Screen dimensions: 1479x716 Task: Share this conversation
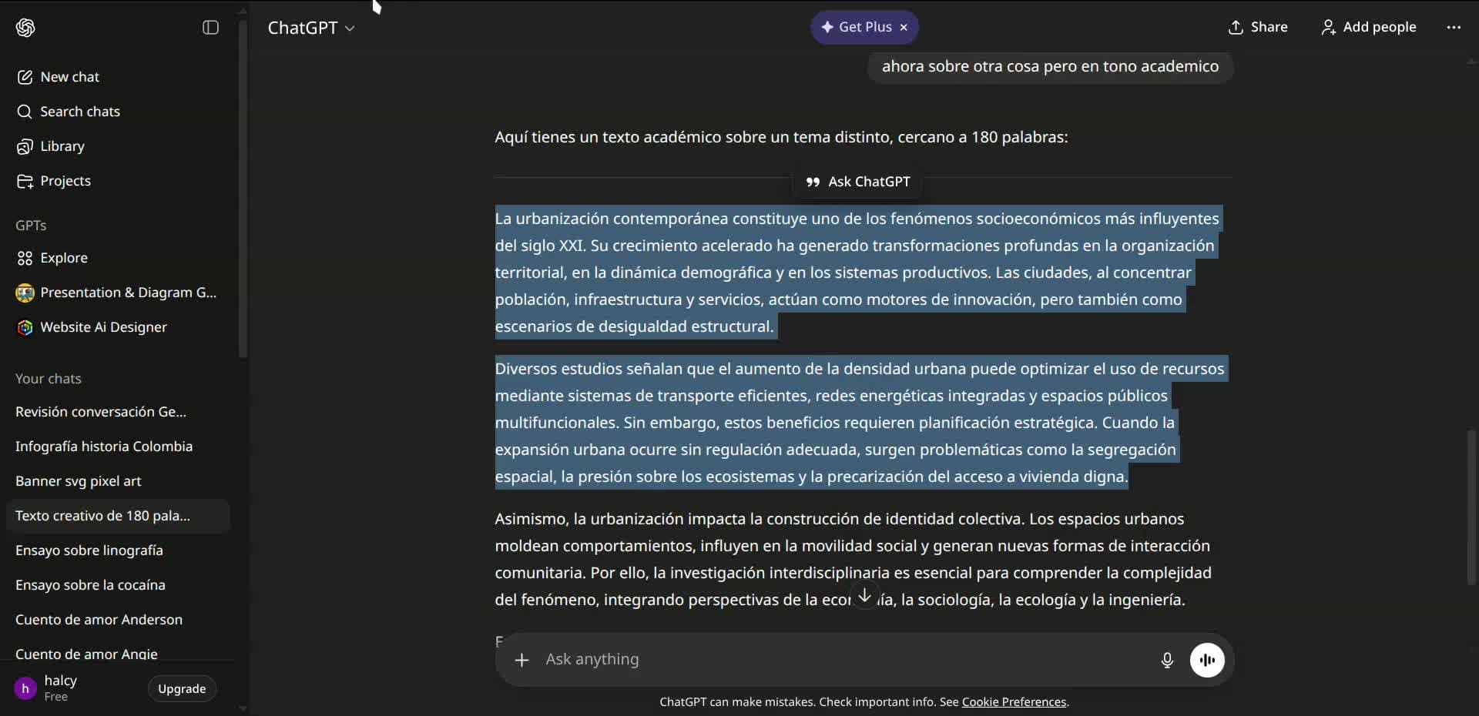coord(1257,27)
